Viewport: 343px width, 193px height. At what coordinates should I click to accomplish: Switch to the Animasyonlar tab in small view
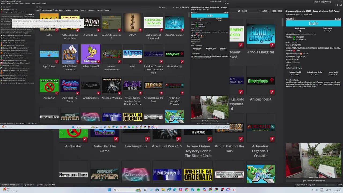click(x=15, y=4)
